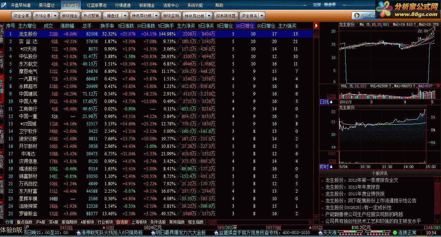Switch to 沪A股 bottom tab

(41, 222)
